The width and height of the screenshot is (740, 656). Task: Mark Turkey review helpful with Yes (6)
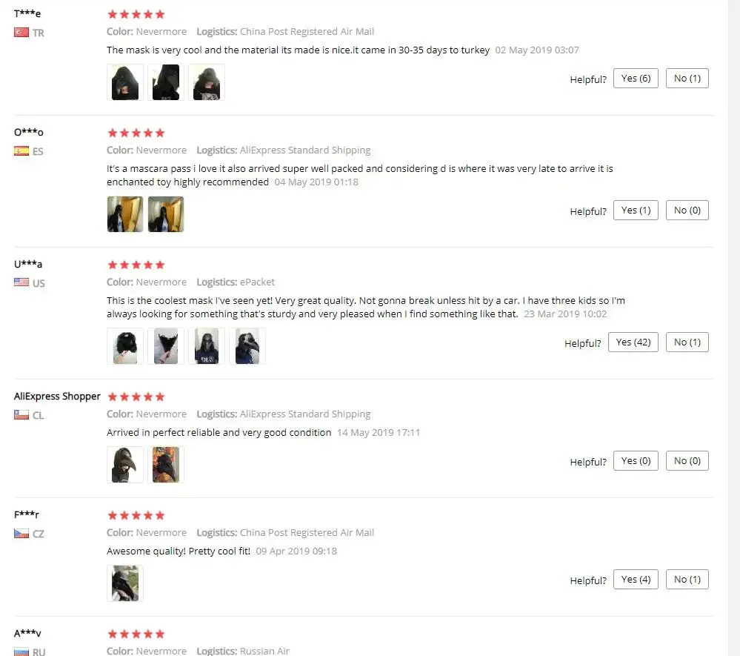click(x=636, y=79)
